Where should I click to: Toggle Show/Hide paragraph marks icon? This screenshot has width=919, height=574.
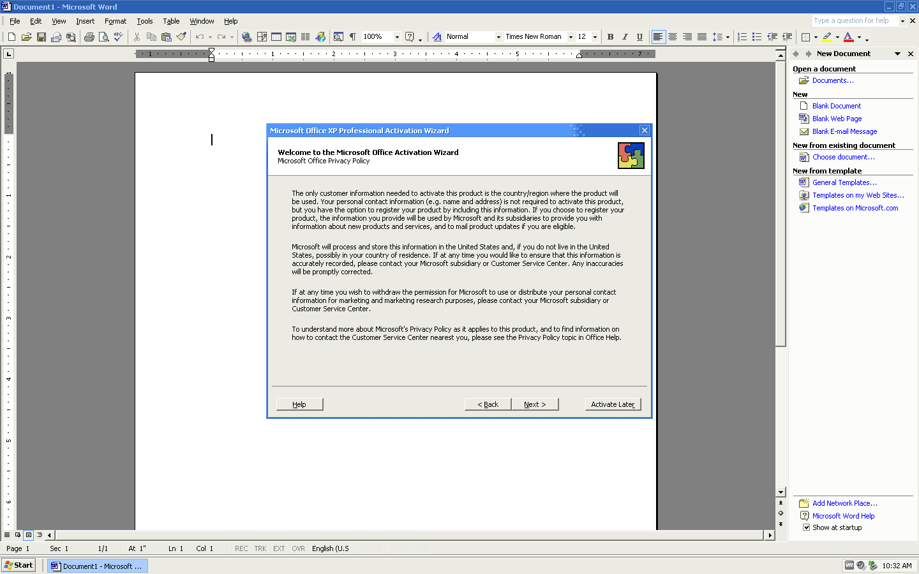coord(352,37)
